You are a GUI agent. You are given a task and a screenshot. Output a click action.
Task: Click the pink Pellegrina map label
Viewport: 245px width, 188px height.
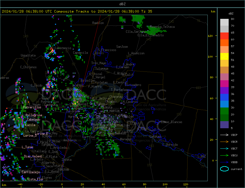point(34,115)
